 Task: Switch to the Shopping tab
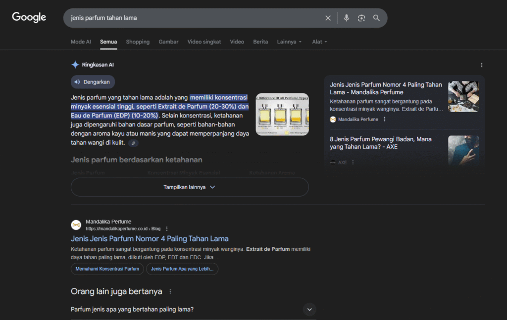pos(138,42)
